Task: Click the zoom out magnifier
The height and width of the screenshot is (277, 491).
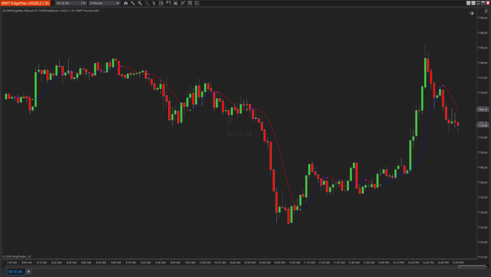Action: (x=147, y=3)
